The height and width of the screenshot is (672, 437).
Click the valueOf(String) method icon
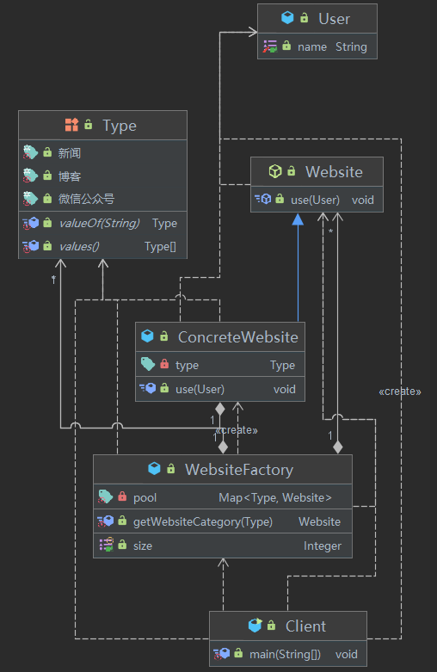pos(31,224)
